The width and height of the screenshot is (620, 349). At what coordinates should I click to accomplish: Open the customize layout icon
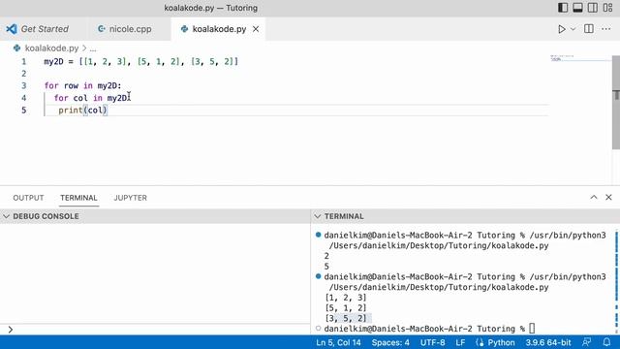click(x=607, y=8)
